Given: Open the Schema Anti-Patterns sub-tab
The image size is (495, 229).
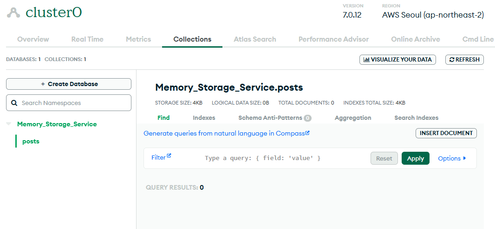Looking at the screenshot, I should pyautogui.click(x=274, y=118).
